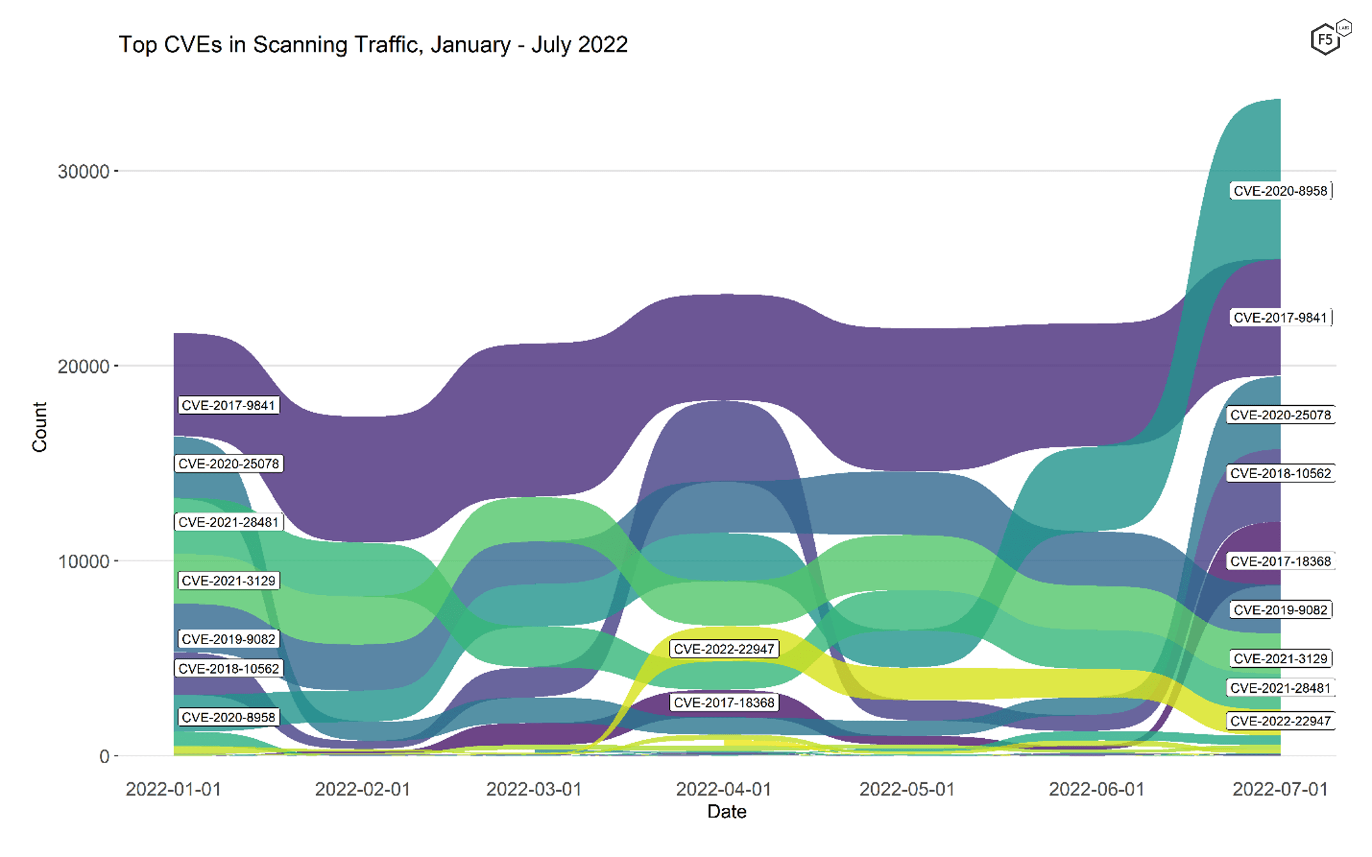The height and width of the screenshot is (857, 1372).
Task: Click the left-side CVE-2018-10562 label
Action: 228,668
